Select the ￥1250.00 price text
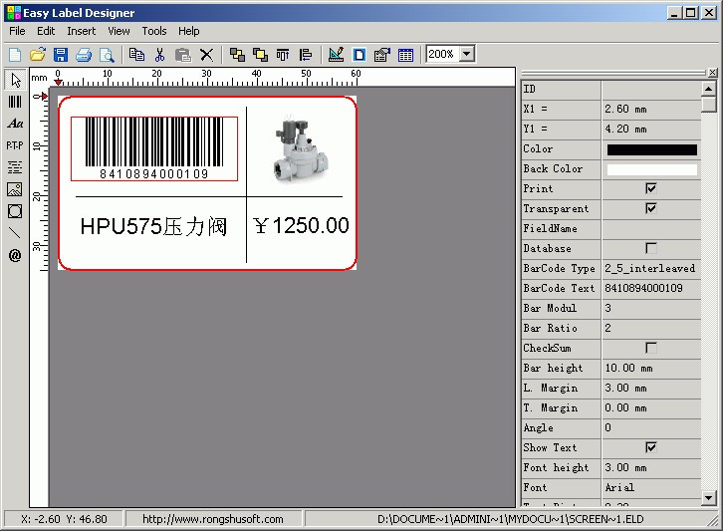 point(301,225)
